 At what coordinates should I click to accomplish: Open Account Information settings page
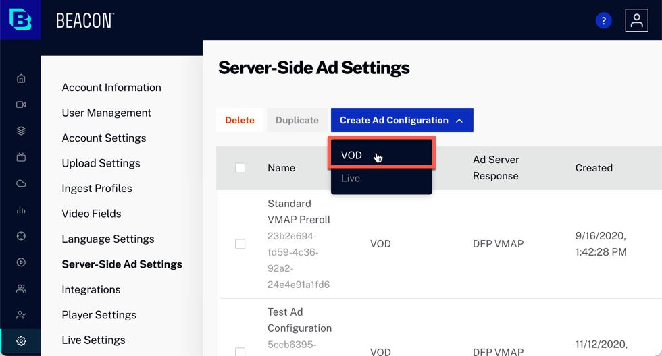(111, 87)
